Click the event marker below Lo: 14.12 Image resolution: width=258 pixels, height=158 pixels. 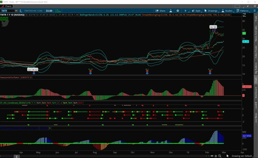coord(34,73)
